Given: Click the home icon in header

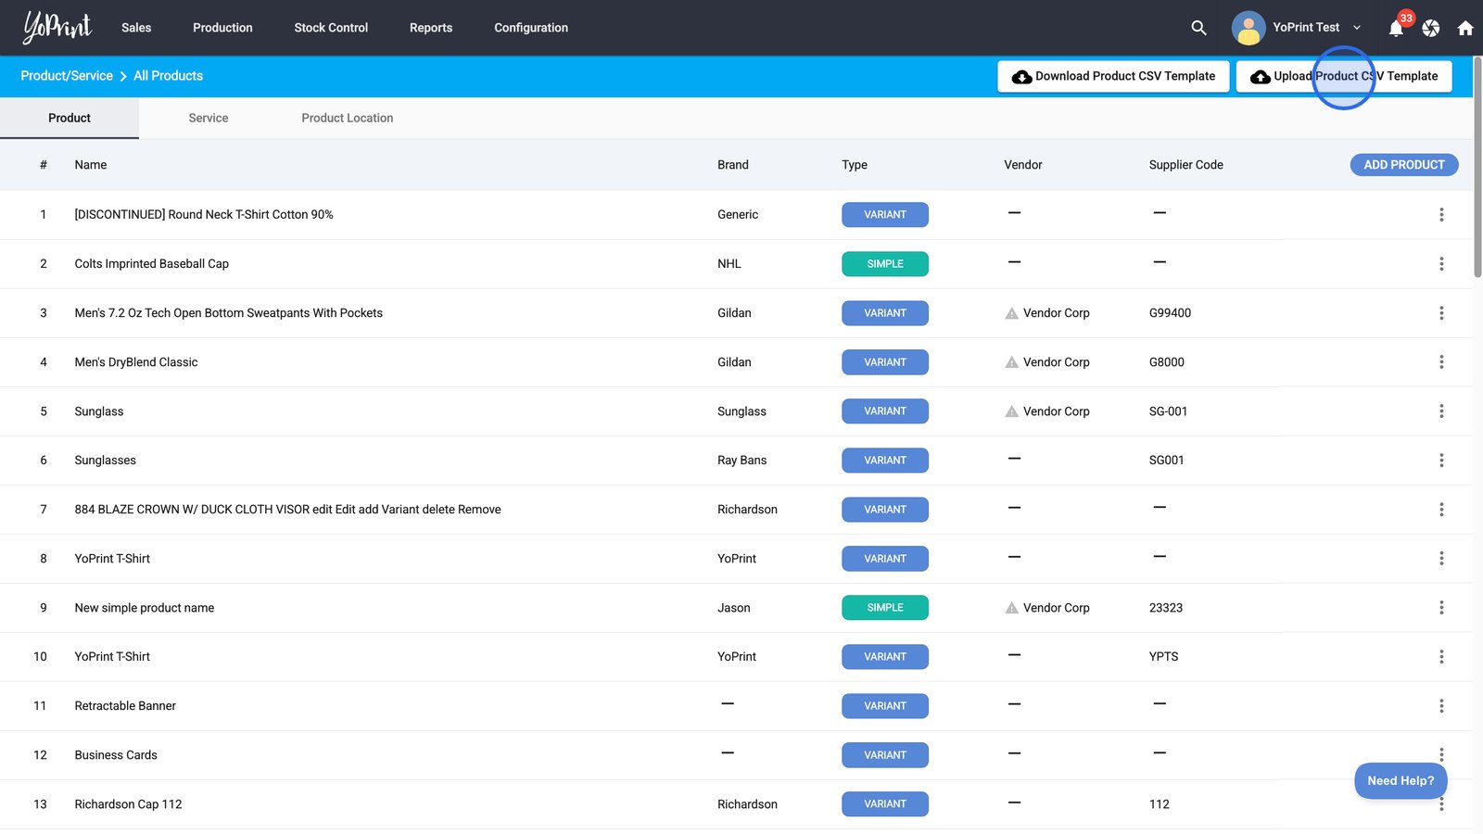Looking at the screenshot, I should click(1465, 29).
